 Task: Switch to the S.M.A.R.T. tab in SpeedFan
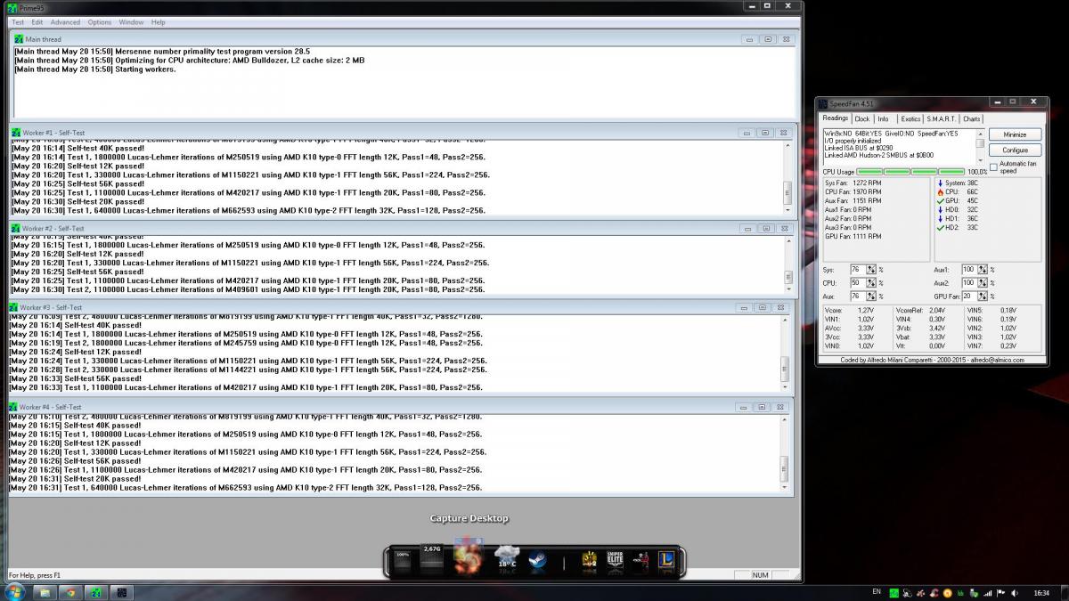[941, 118]
